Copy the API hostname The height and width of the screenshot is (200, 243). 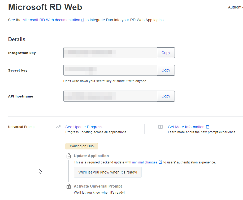166,96
